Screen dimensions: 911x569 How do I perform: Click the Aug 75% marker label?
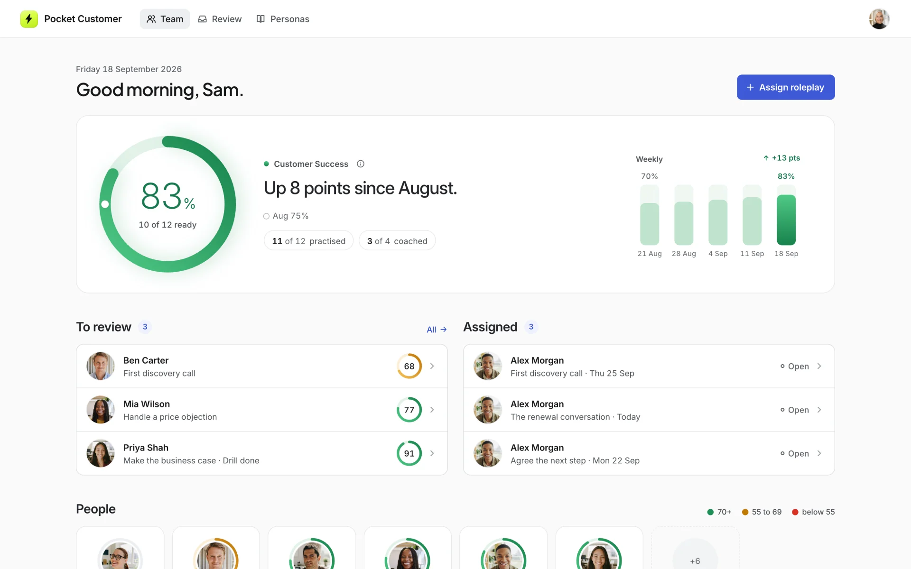(286, 216)
